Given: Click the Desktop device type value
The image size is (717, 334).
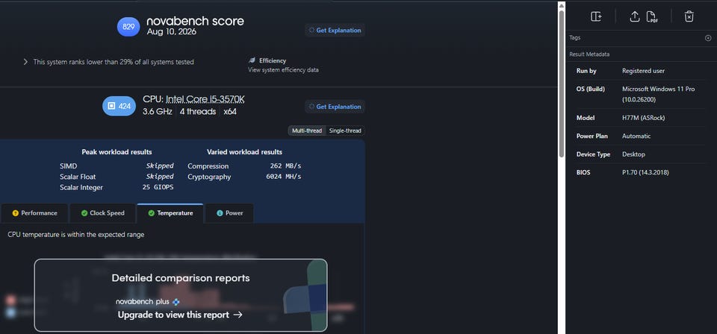Looking at the screenshot, I should click(633, 154).
